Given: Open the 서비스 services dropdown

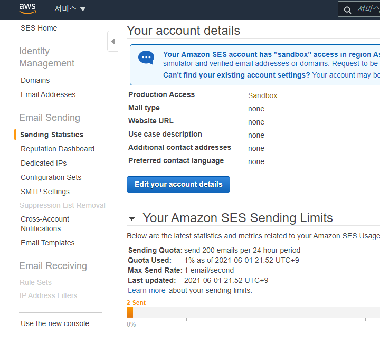Looking at the screenshot, I should click(70, 9).
